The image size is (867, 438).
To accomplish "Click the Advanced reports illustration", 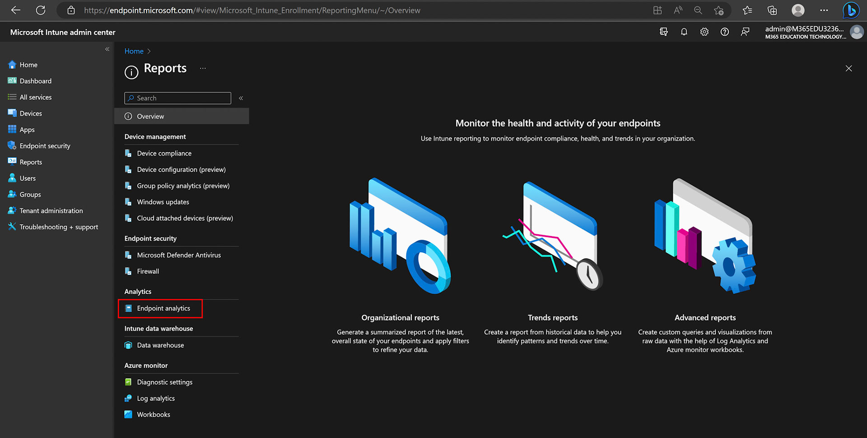I will coord(705,236).
